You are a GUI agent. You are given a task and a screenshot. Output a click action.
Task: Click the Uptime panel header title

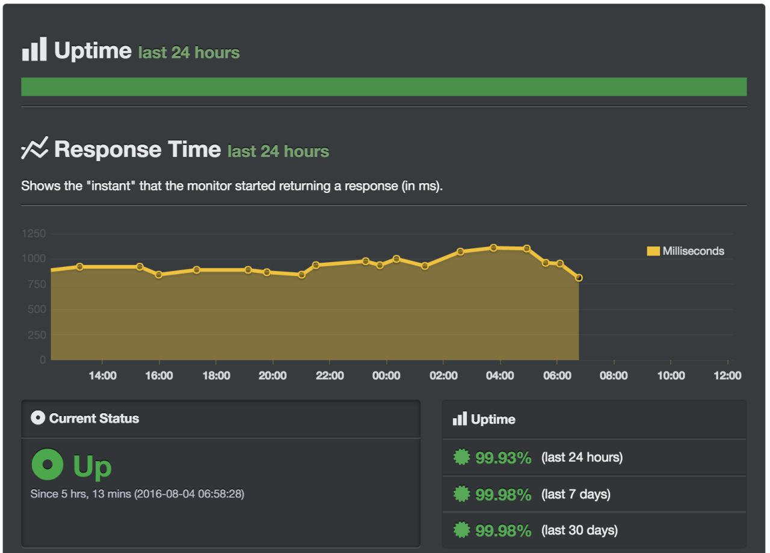(493, 420)
